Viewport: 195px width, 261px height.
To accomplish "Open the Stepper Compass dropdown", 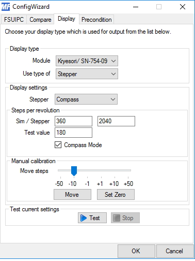I will tap(86, 99).
